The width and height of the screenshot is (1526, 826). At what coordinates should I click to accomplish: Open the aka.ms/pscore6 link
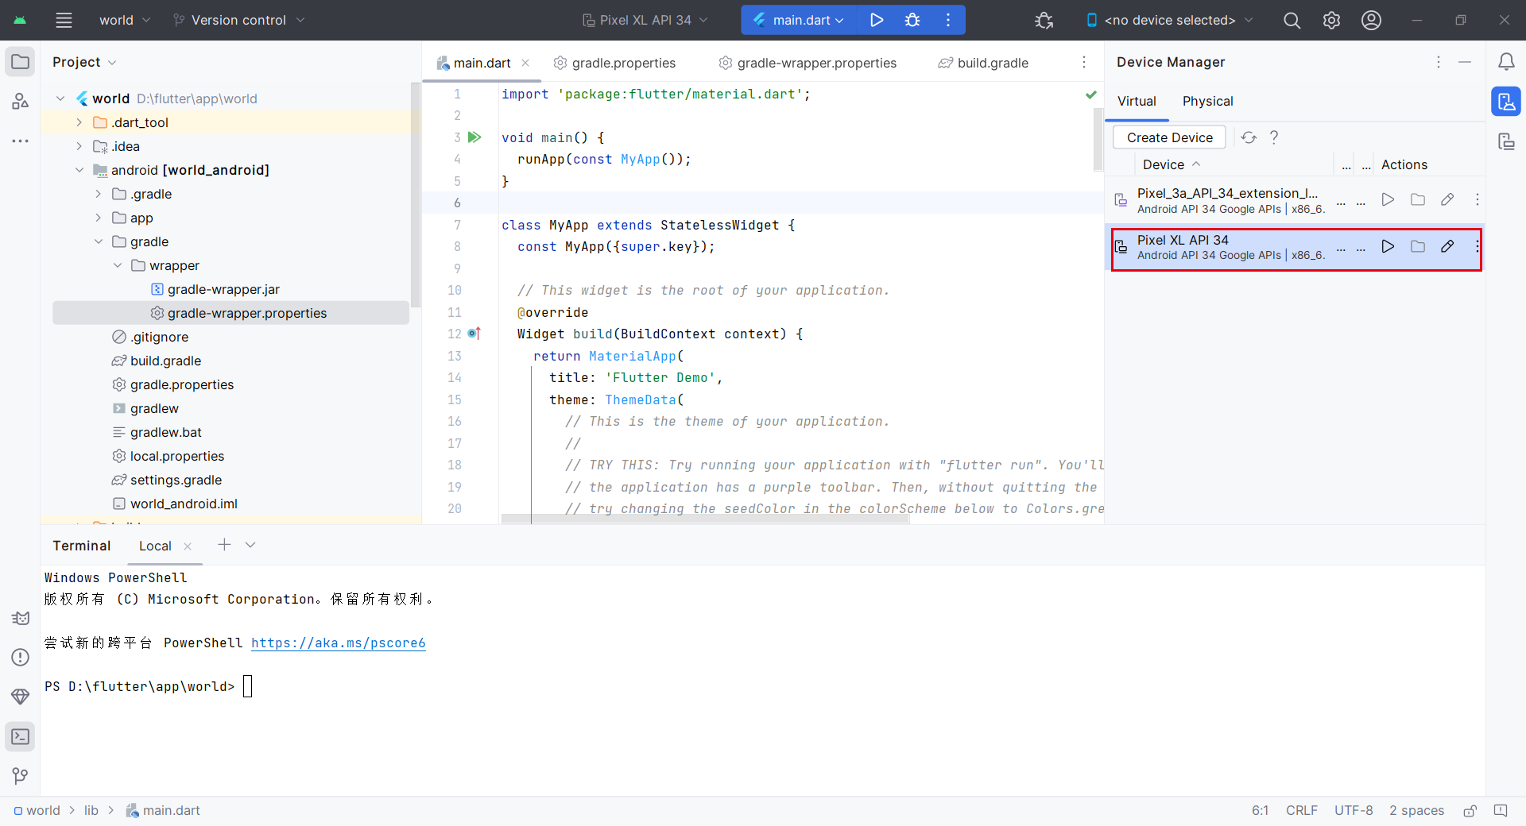(x=339, y=643)
